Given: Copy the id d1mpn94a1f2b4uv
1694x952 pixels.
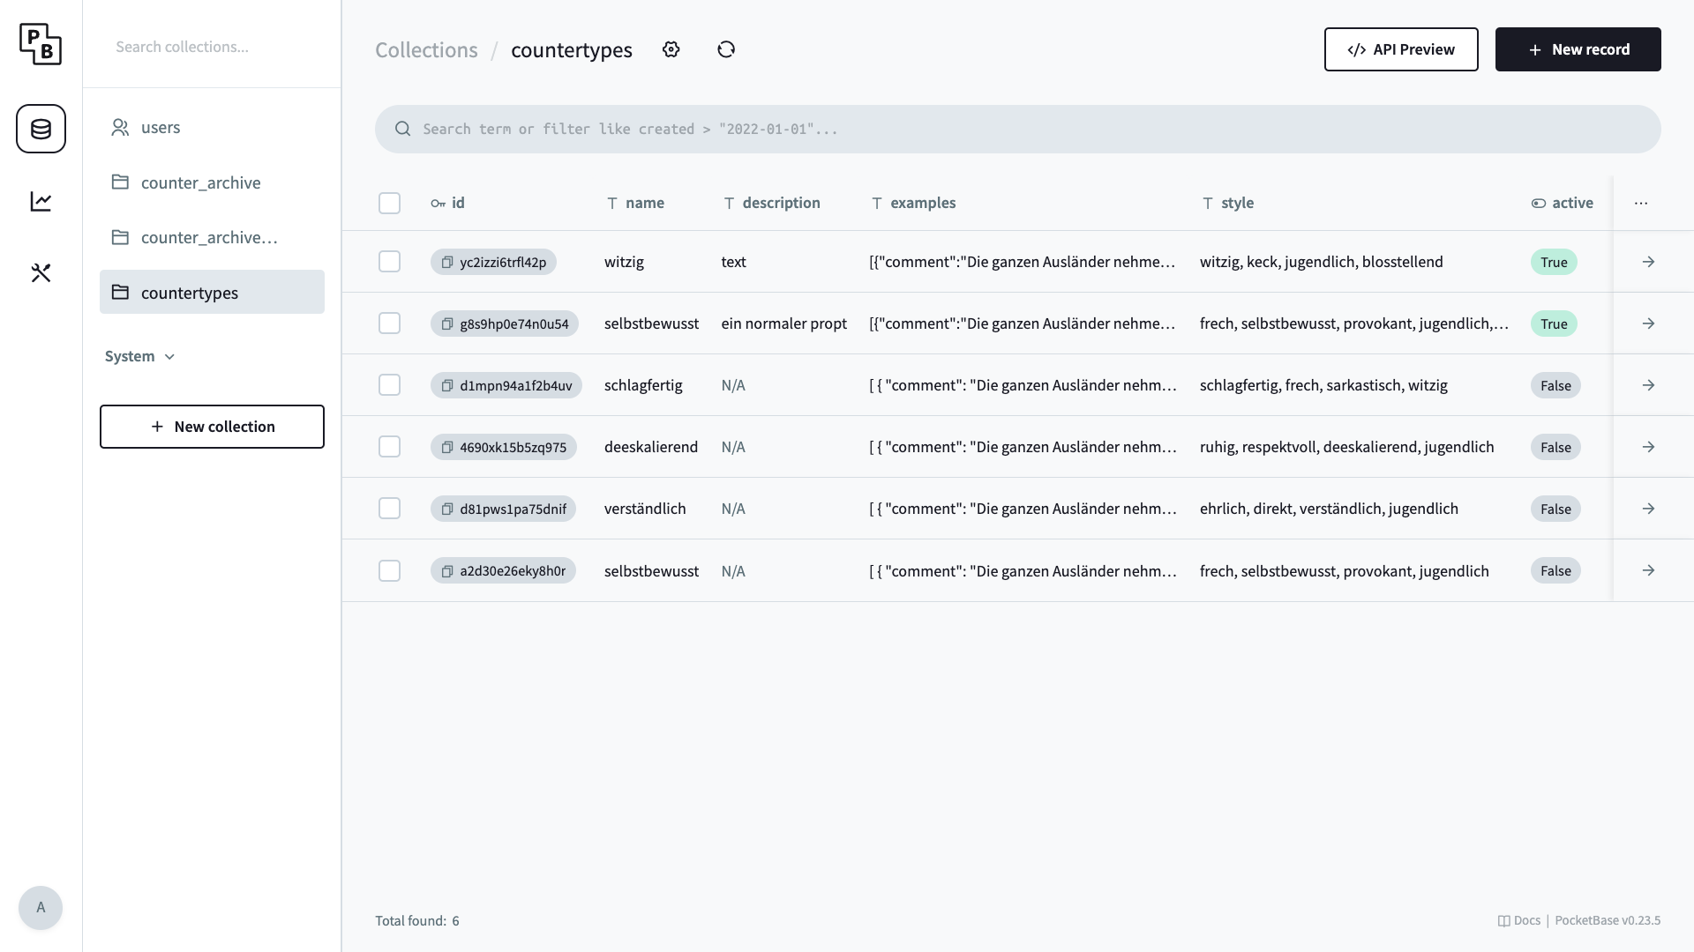Looking at the screenshot, I should (447, 385).
